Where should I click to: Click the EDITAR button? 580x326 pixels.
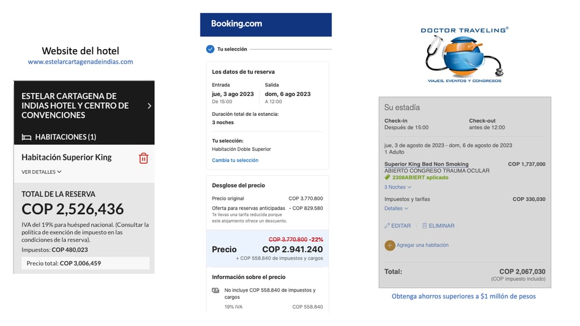(400, 226)
